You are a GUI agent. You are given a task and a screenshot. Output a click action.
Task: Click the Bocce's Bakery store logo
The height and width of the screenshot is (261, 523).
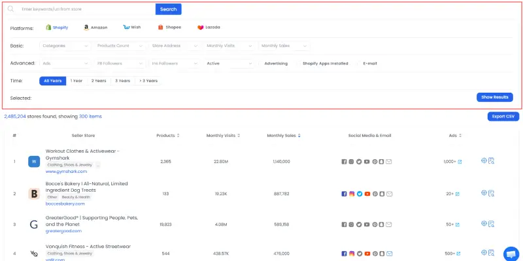(x=34, y=194)
